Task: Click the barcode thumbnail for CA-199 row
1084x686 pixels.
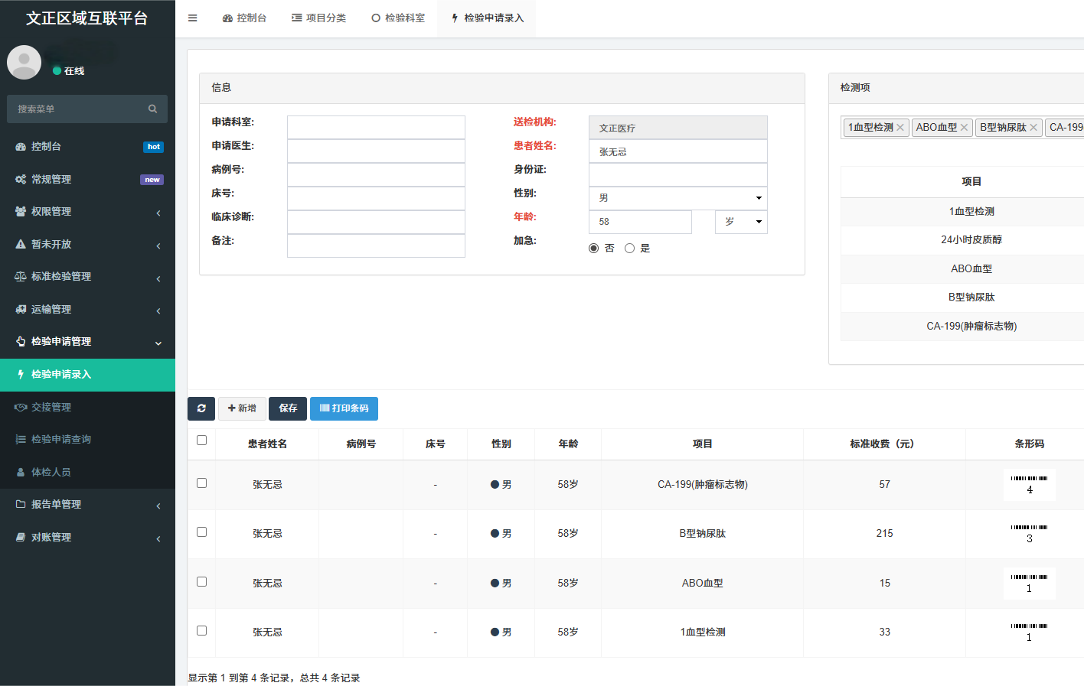Action: [1029, 484]
